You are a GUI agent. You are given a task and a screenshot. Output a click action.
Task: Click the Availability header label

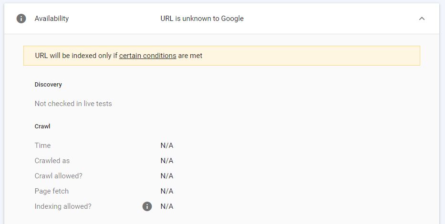tap(52, 19)
